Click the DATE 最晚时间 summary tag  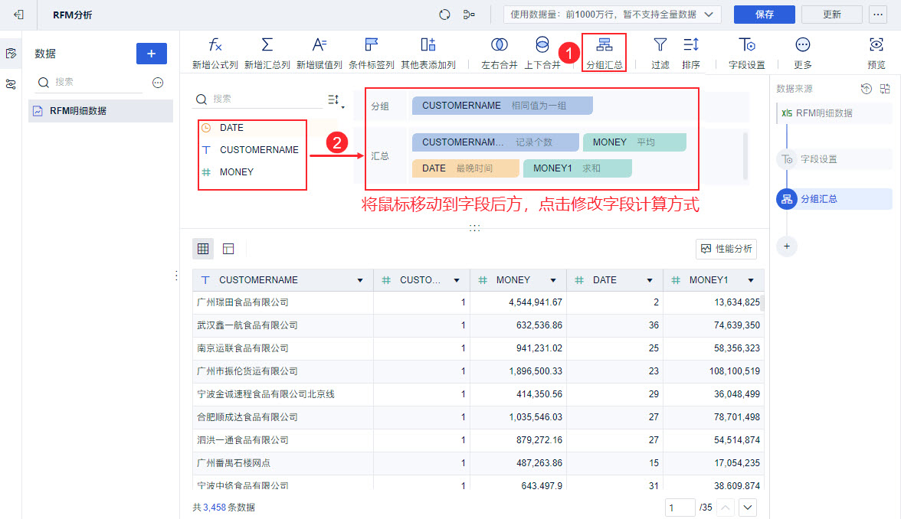point(466,168)
